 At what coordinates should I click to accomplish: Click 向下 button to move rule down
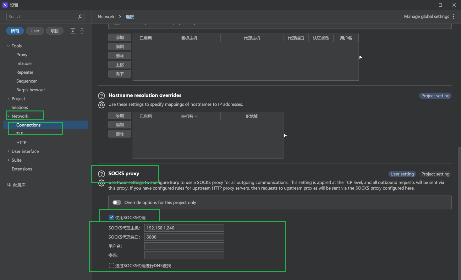120,74
